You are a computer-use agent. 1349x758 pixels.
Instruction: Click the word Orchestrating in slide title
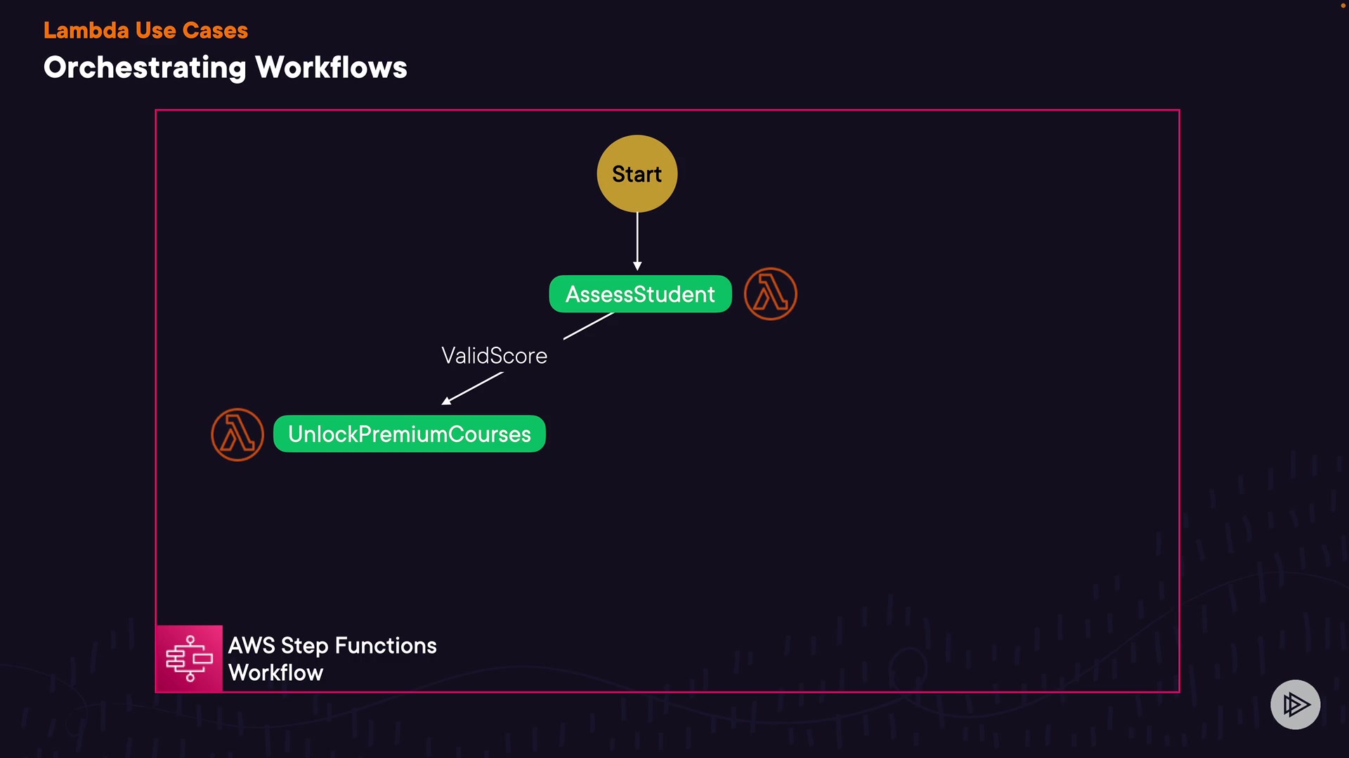click(145, 68)
